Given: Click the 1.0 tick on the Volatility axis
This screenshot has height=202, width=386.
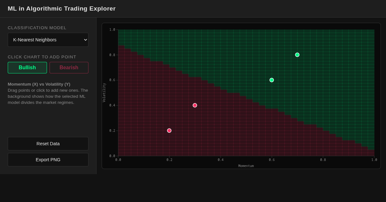Looking at the screenshot, I should 112,30.
